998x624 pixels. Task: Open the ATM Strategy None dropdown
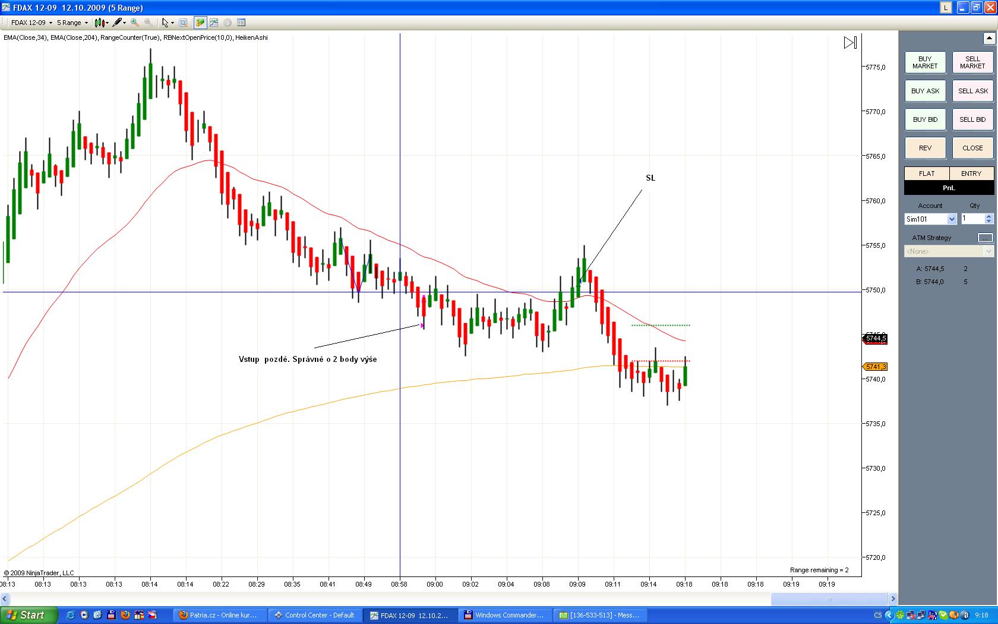click(x=949, y=251)
